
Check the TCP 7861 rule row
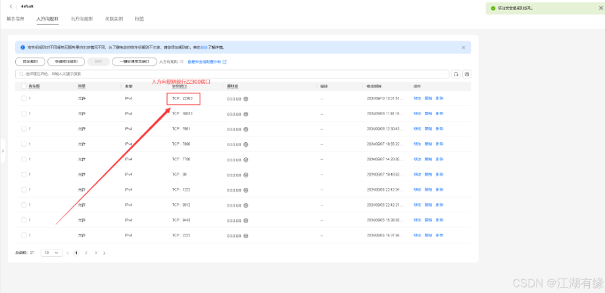pyautogui.click(x=24, y=128)
